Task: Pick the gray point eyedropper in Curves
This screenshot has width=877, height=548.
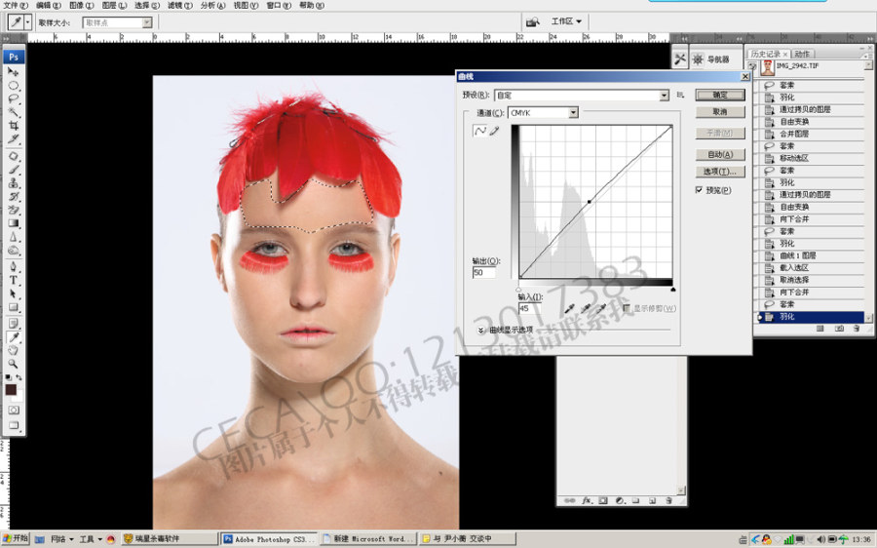Action: [585, 308]
